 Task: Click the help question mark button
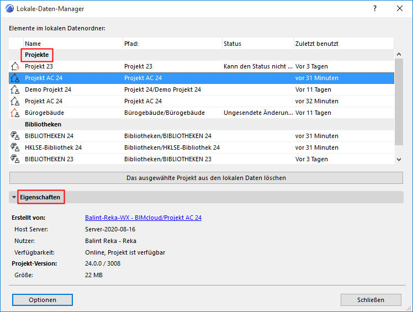pyautogui.click(x=375, y=9)
